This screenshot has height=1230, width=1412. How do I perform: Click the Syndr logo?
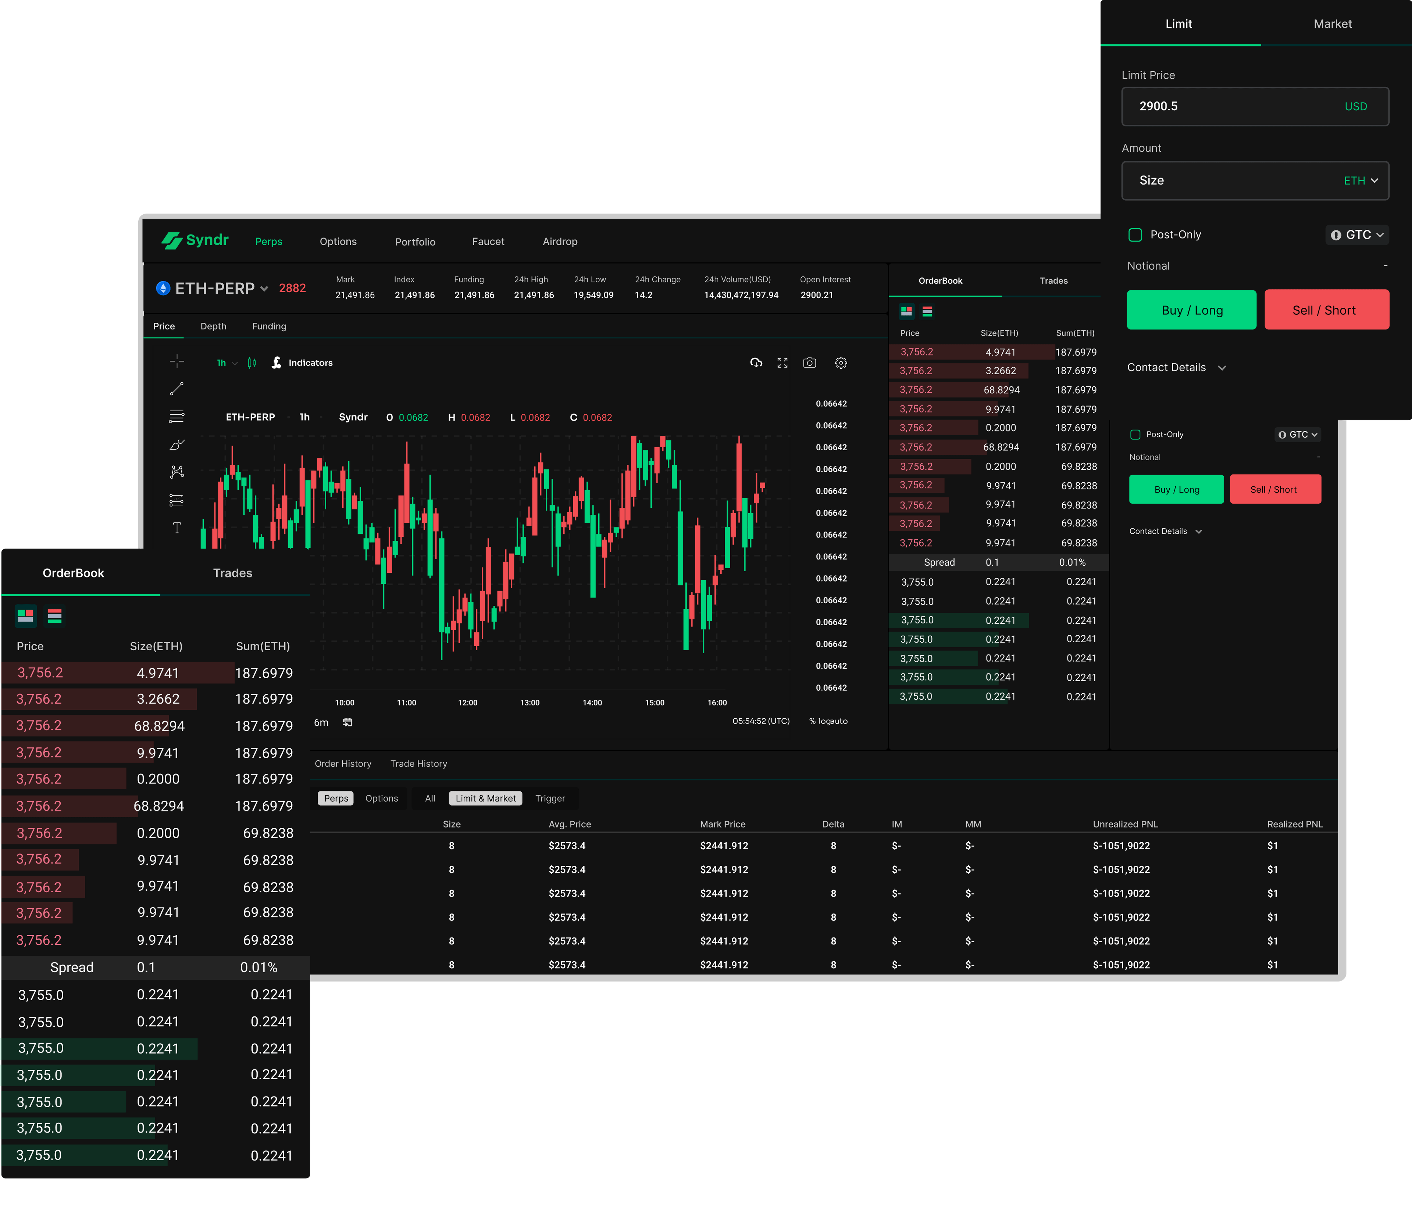tap(195, 240)
